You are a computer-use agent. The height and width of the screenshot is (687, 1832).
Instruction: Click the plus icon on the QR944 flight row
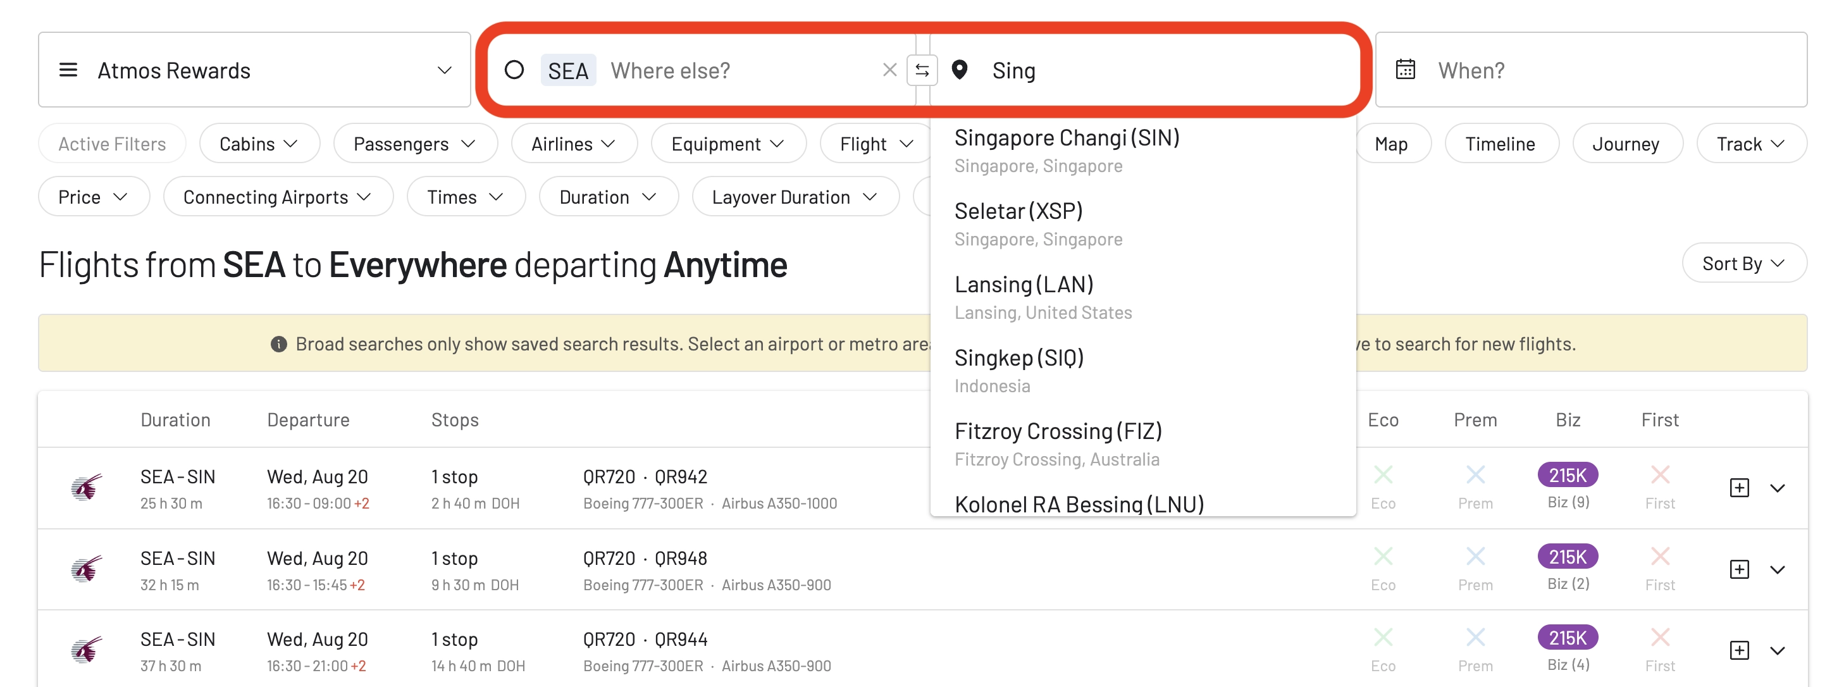tap(1739, 650)
